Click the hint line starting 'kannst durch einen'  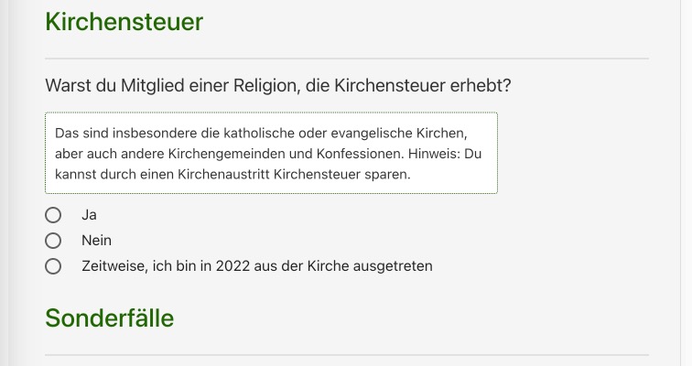(232, 173)
